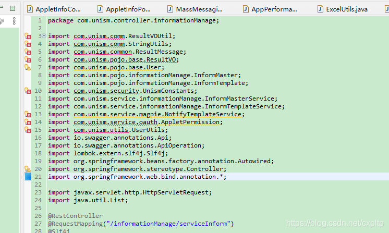Click InformMaster on line 8

[216, 75]
